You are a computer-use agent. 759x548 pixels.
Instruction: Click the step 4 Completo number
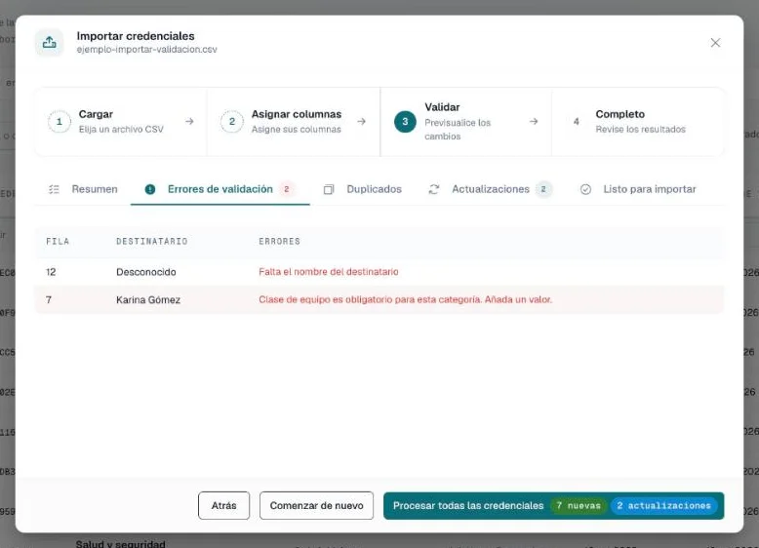[576, 122]
